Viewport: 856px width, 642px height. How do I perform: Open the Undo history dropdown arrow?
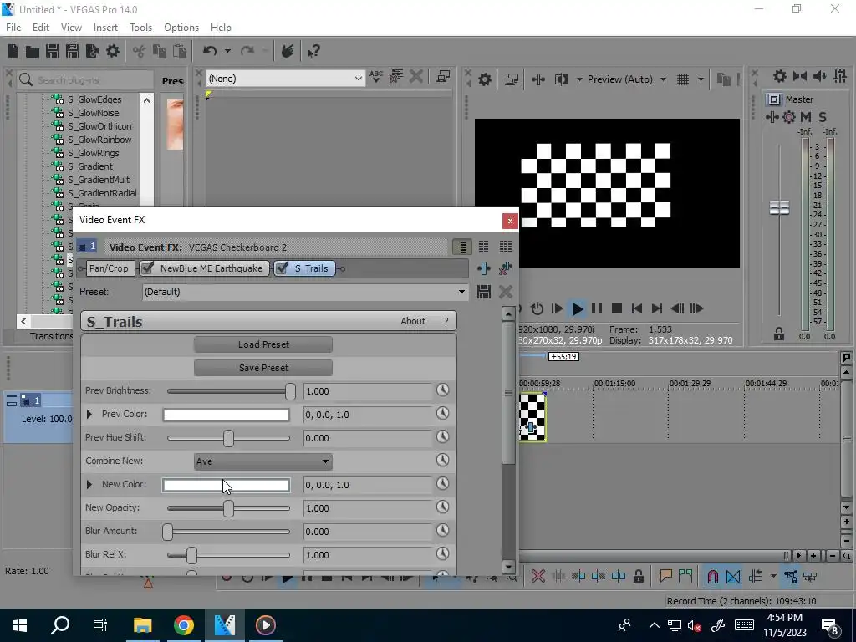(x=227, y=51)
